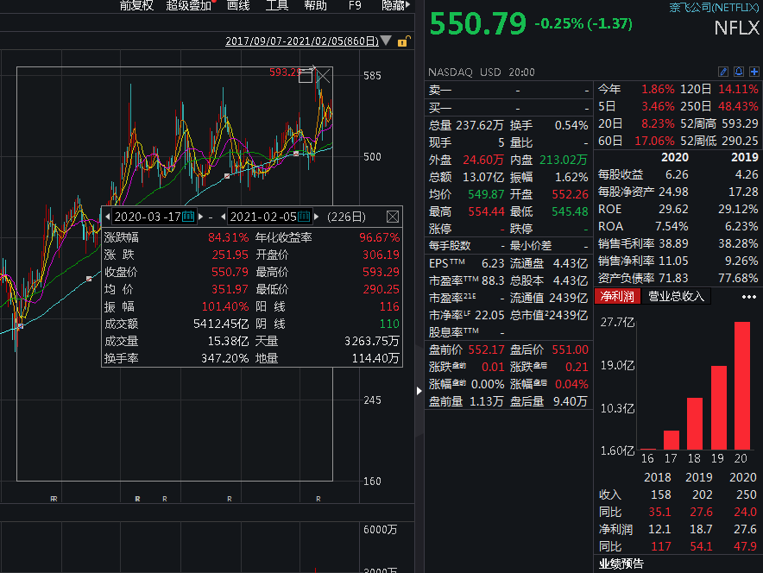Open the 画线 drawing menu
Screen dimensions: 763x573
click(x=238, y=5)
